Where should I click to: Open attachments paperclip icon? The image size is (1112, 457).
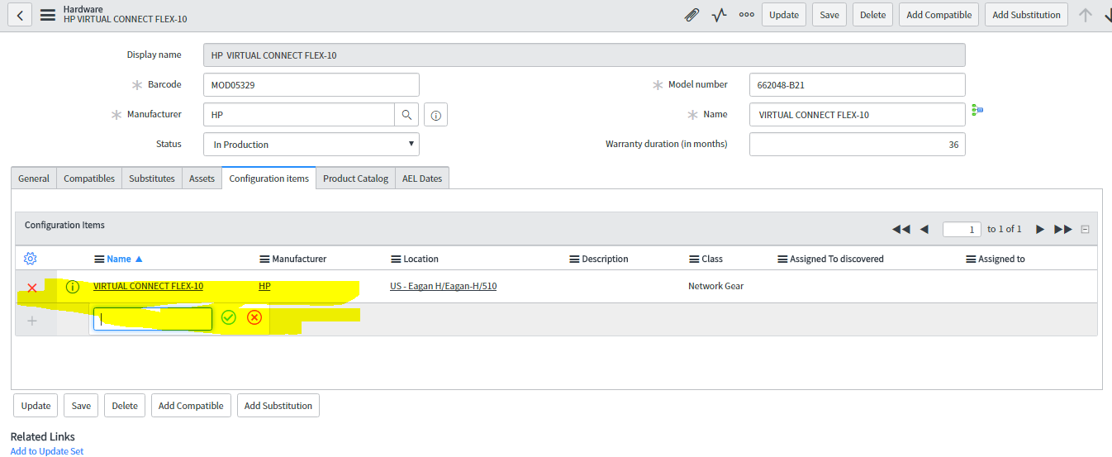(692, 15)
